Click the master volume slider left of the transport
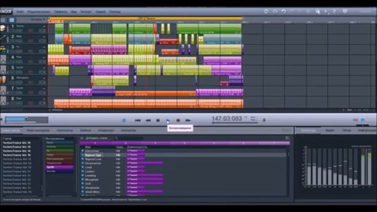Image resolution: width=377 pixels, height=212 pixels. pyautogui.click(x=27, y=120)
